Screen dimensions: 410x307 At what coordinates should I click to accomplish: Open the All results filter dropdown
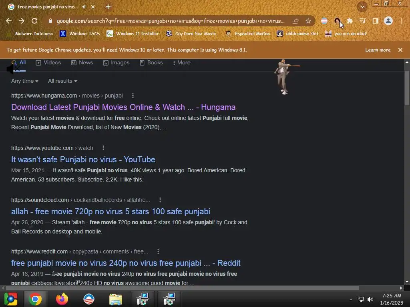(x=62, y=81)
